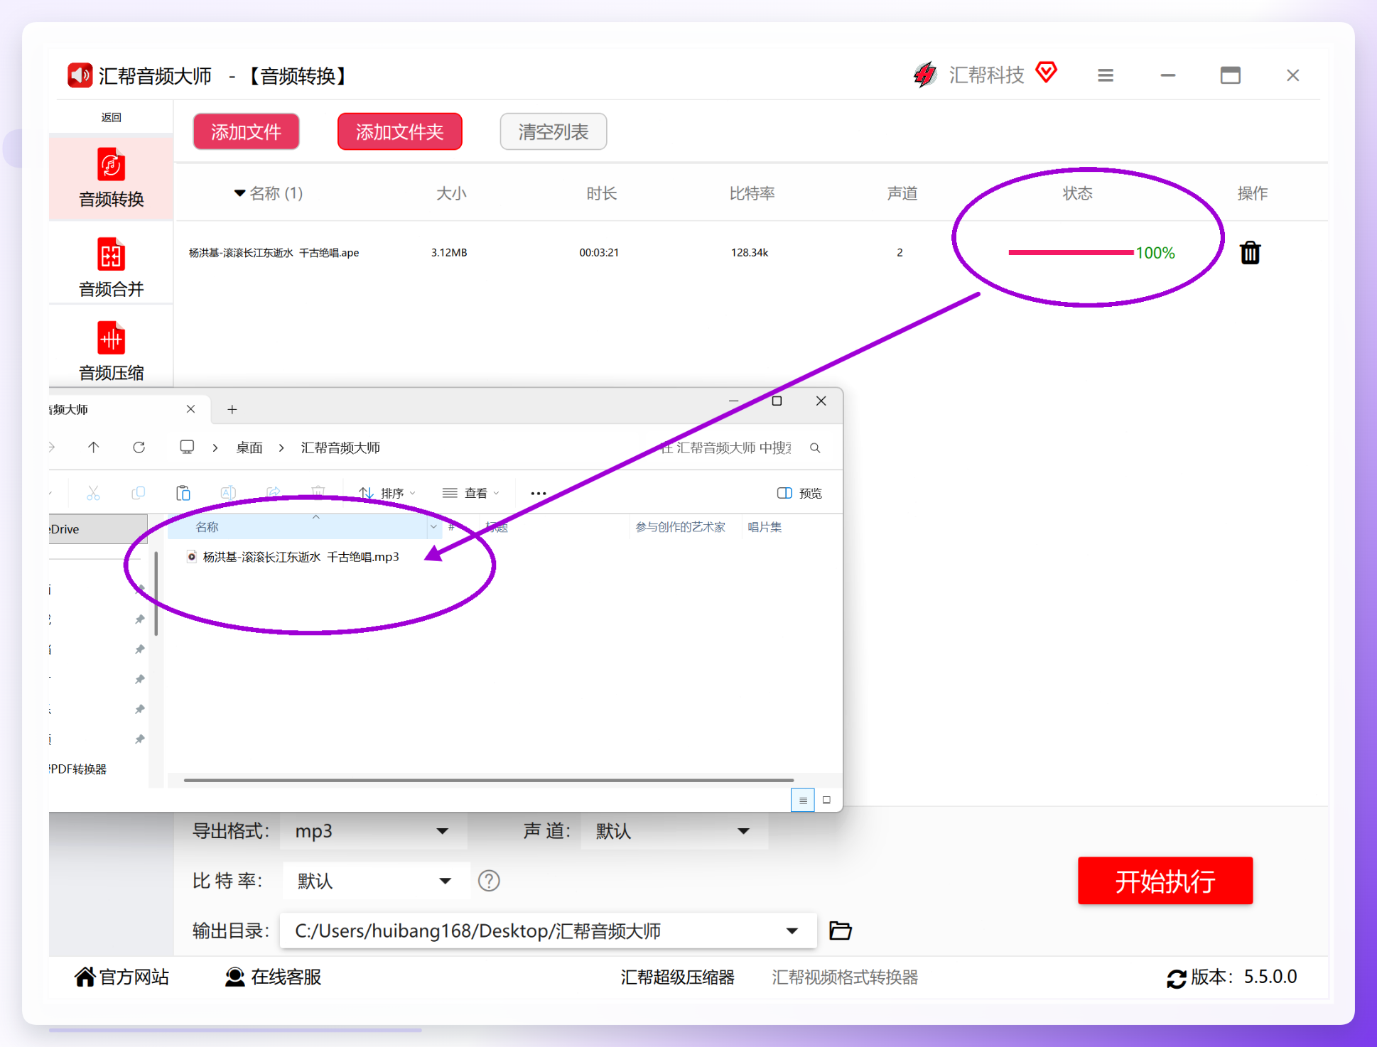1377x1047 pixels.
Task: Select the 音频转换 sidebar label
Action: tap(111, 200)
